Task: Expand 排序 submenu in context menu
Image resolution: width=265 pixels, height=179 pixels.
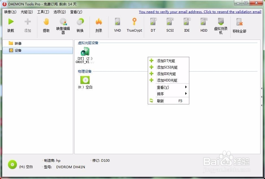Action: point(168,94)
